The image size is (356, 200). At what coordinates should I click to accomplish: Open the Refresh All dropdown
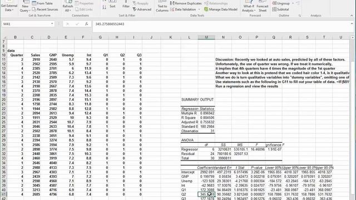click(x=67, y=7)
